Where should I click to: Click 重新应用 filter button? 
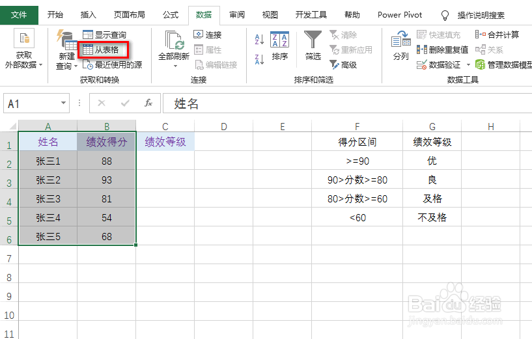tap(351, 50)
